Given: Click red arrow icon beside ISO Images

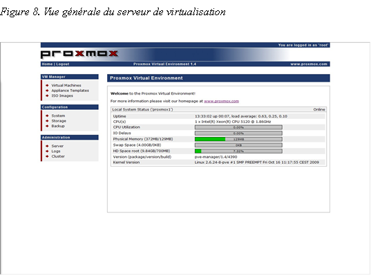Looking at the screenshot, I should point(47,95).
